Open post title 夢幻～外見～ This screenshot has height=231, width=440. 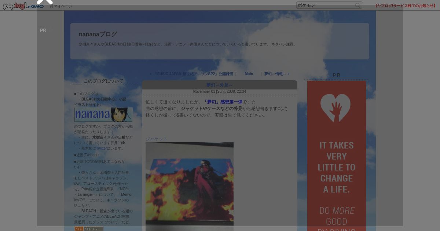[x=219, y=85]
